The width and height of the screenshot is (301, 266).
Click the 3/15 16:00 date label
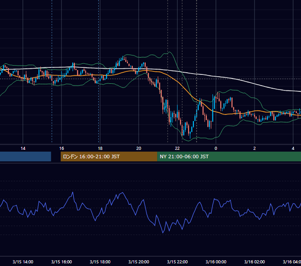tap(62, 262)
